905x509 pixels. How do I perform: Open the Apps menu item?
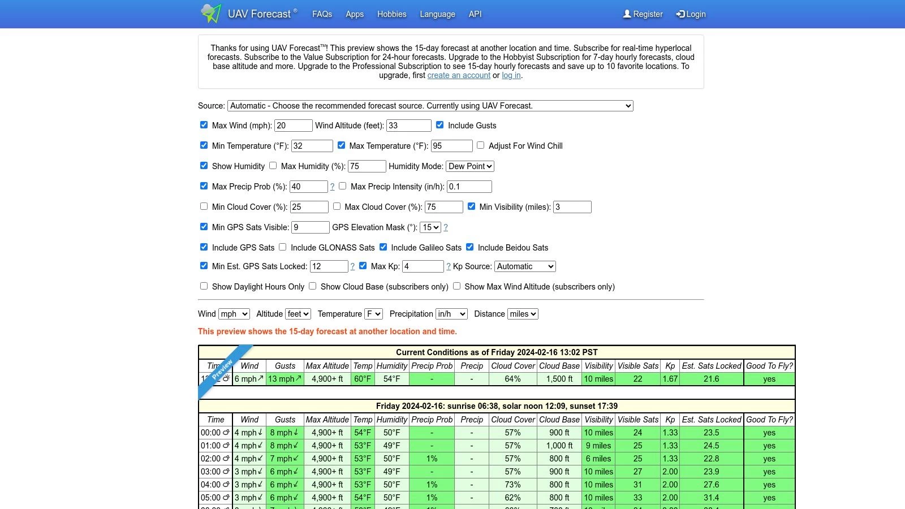tap(355, 14)
